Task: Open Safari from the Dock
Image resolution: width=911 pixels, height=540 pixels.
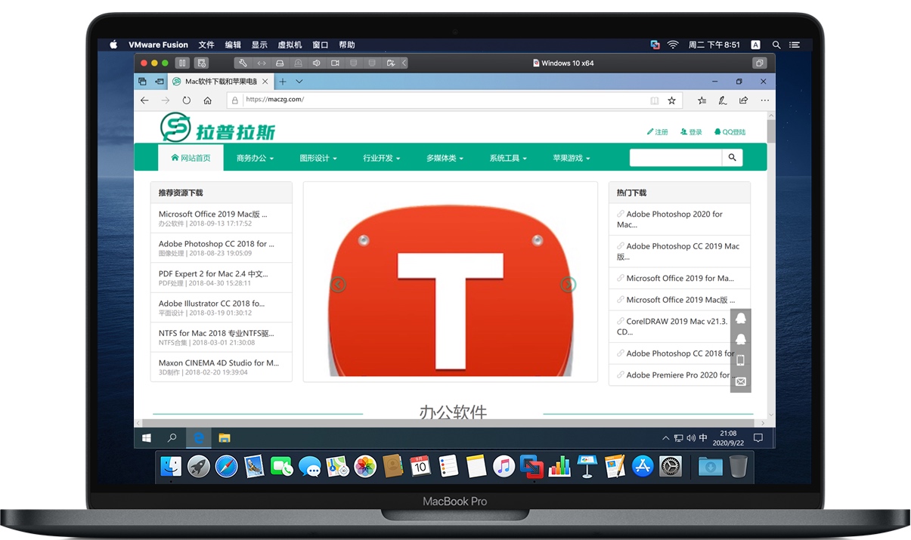Action: pos(227,466)
